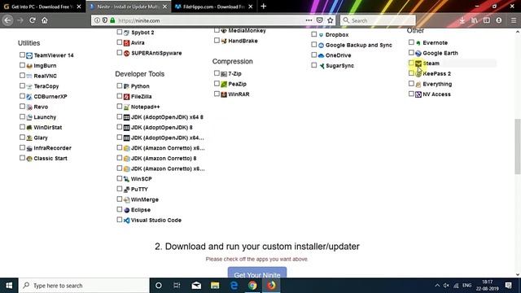This screenshot has height=293, width=521.
Task: Click Windows taskbar search box
Action: point(84,286)
